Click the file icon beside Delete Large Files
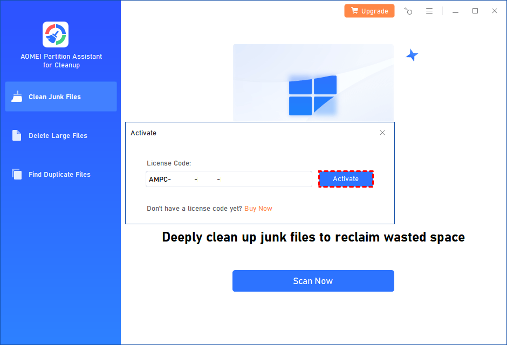The image size is (507, 345). tap(17, 135)
